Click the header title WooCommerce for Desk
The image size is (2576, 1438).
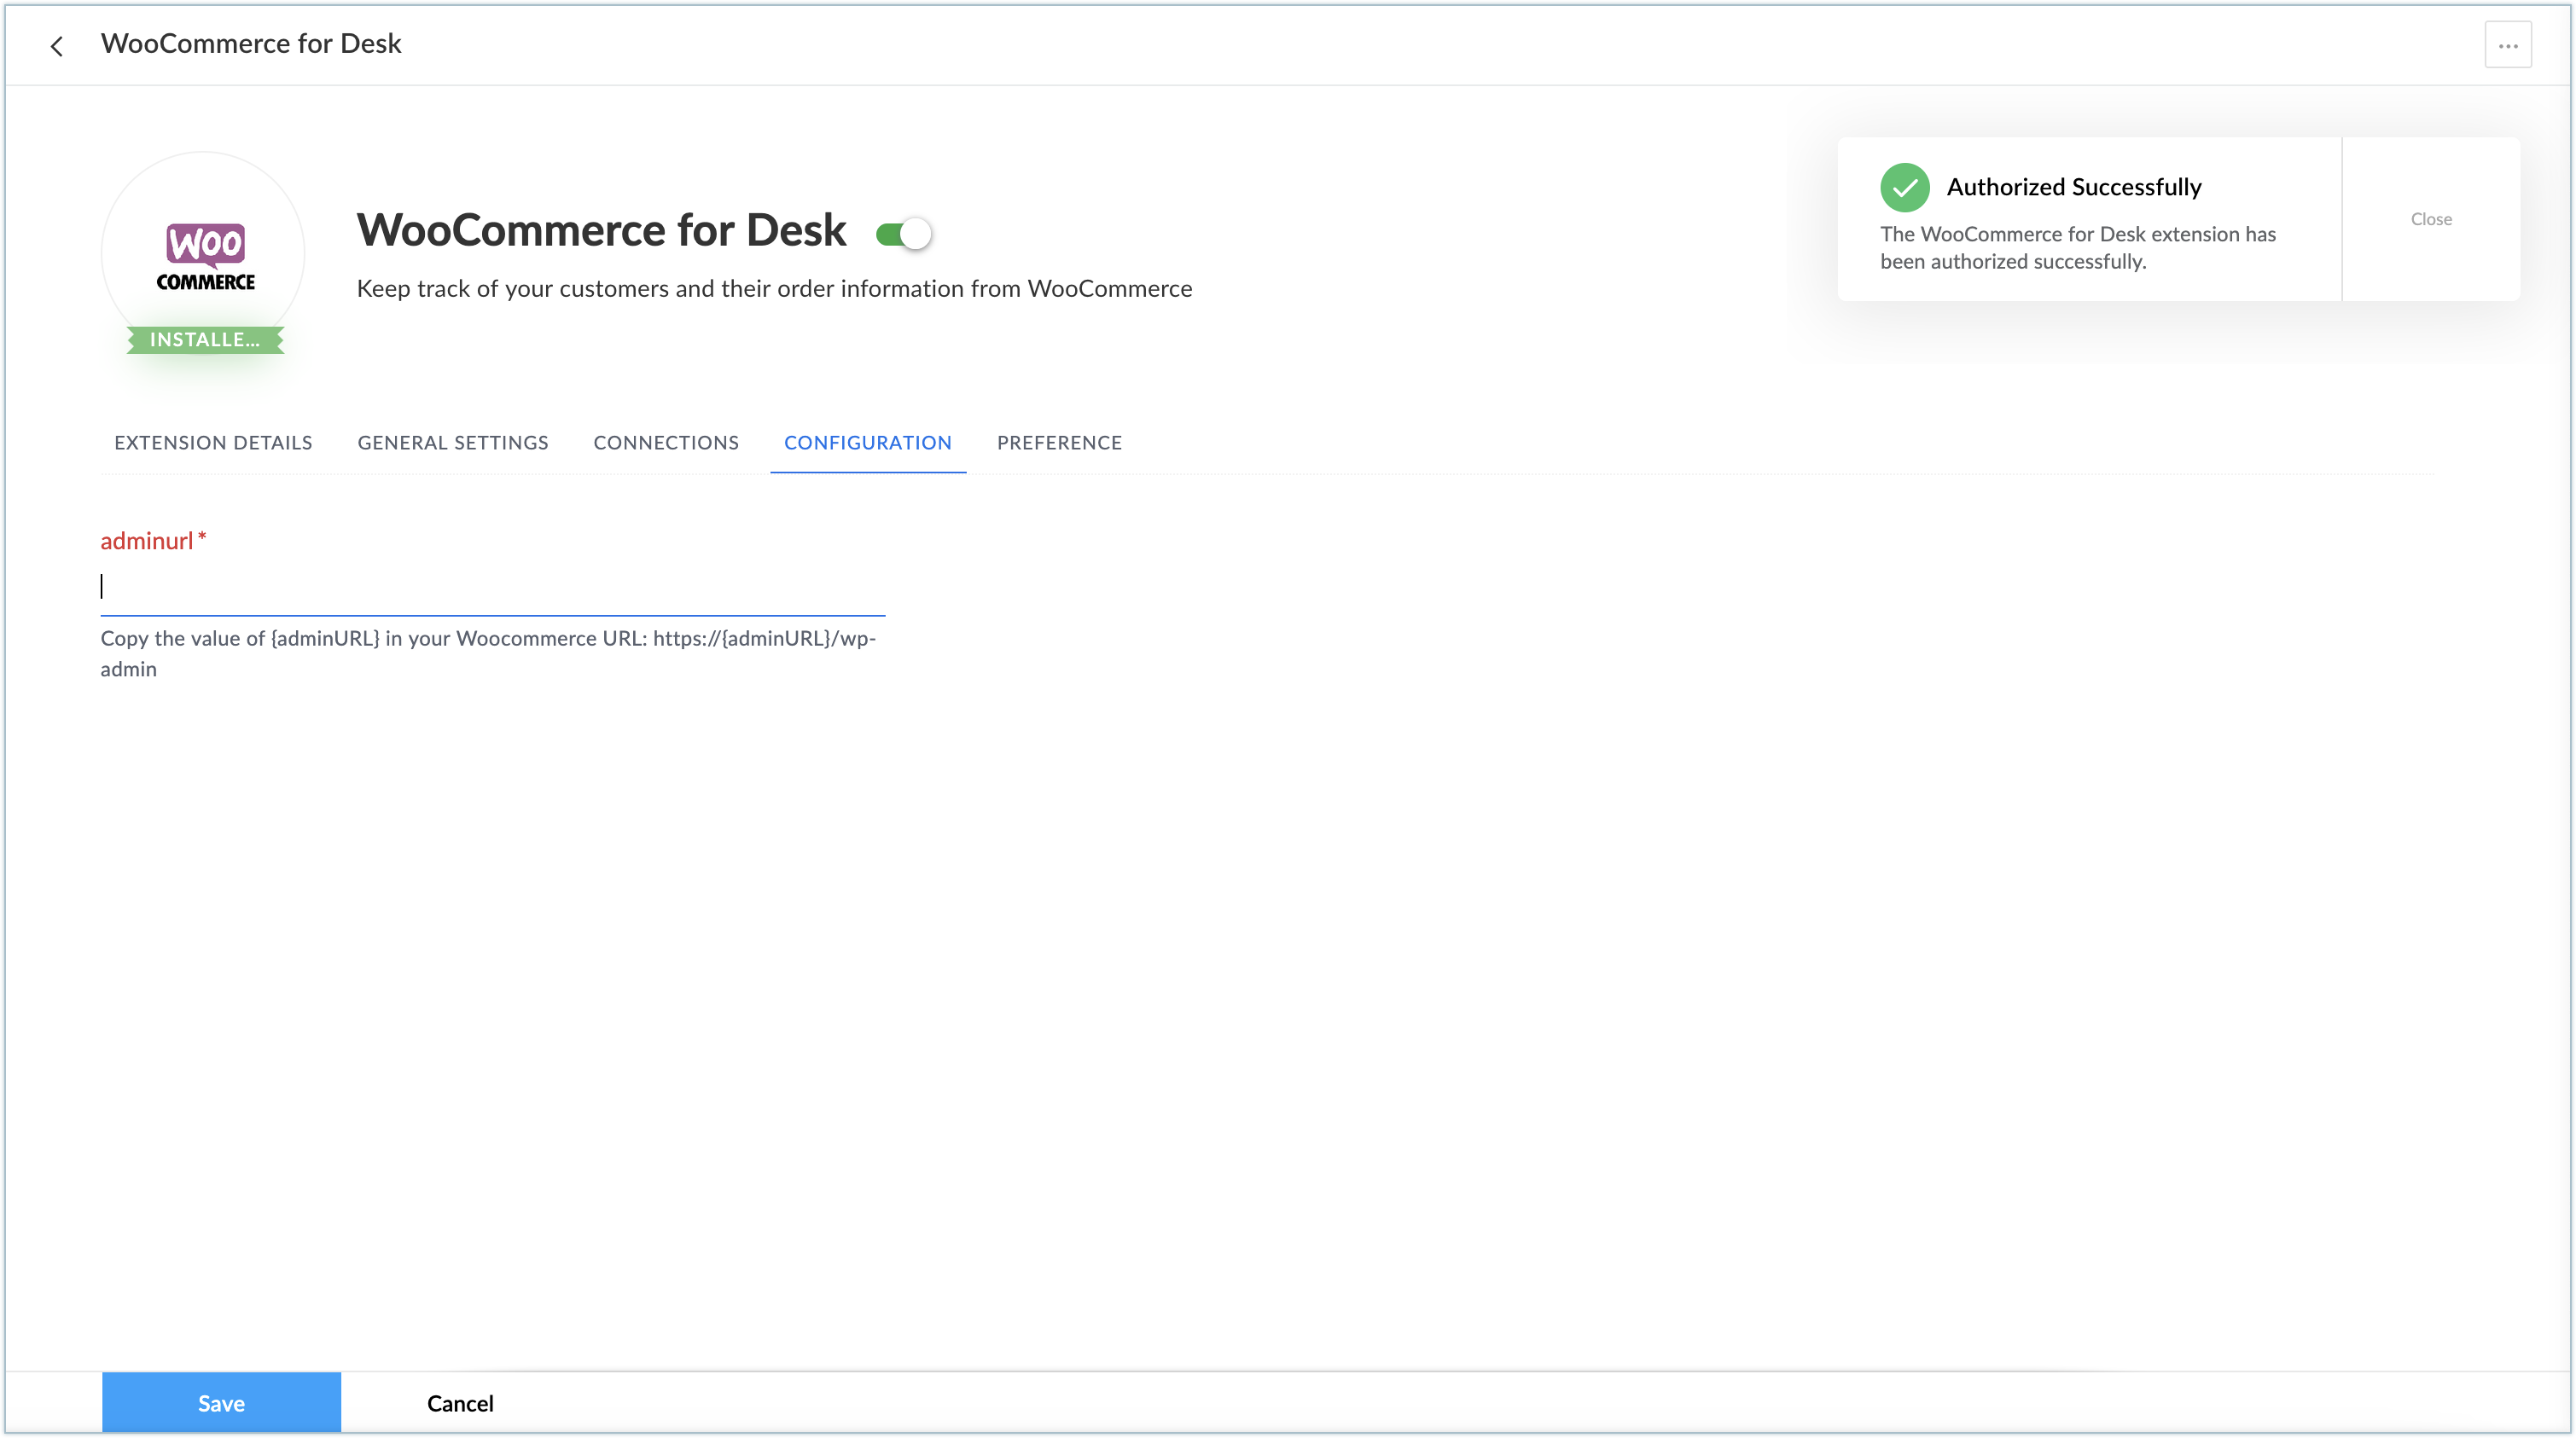(x=251, y=44)
